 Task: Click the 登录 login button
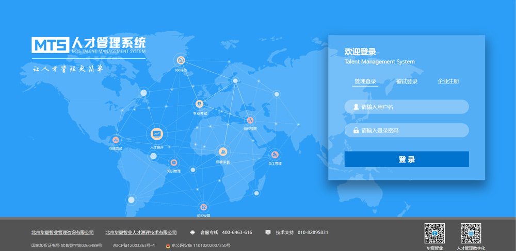(x=407, y=159)
